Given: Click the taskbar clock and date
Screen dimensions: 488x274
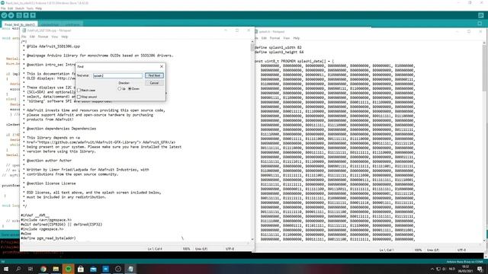Looking at the screenshot, I should point(466,269).
